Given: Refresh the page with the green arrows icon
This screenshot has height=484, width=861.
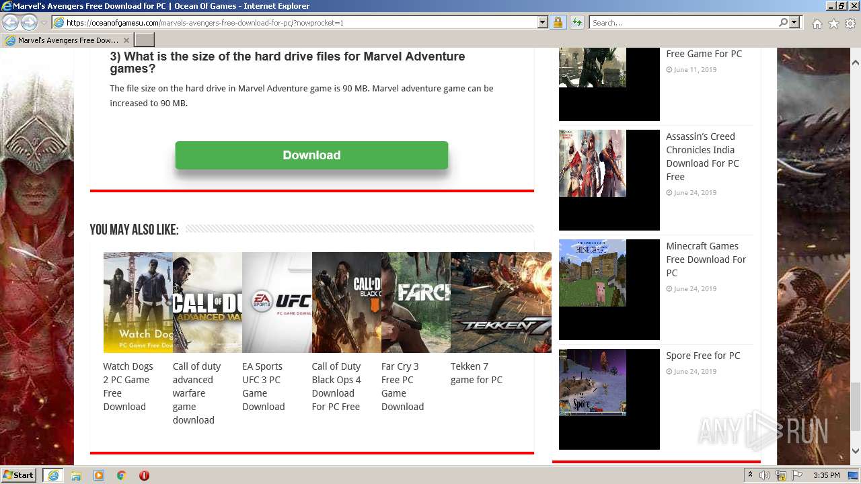Looking at the screenshot, I should 576,22.
